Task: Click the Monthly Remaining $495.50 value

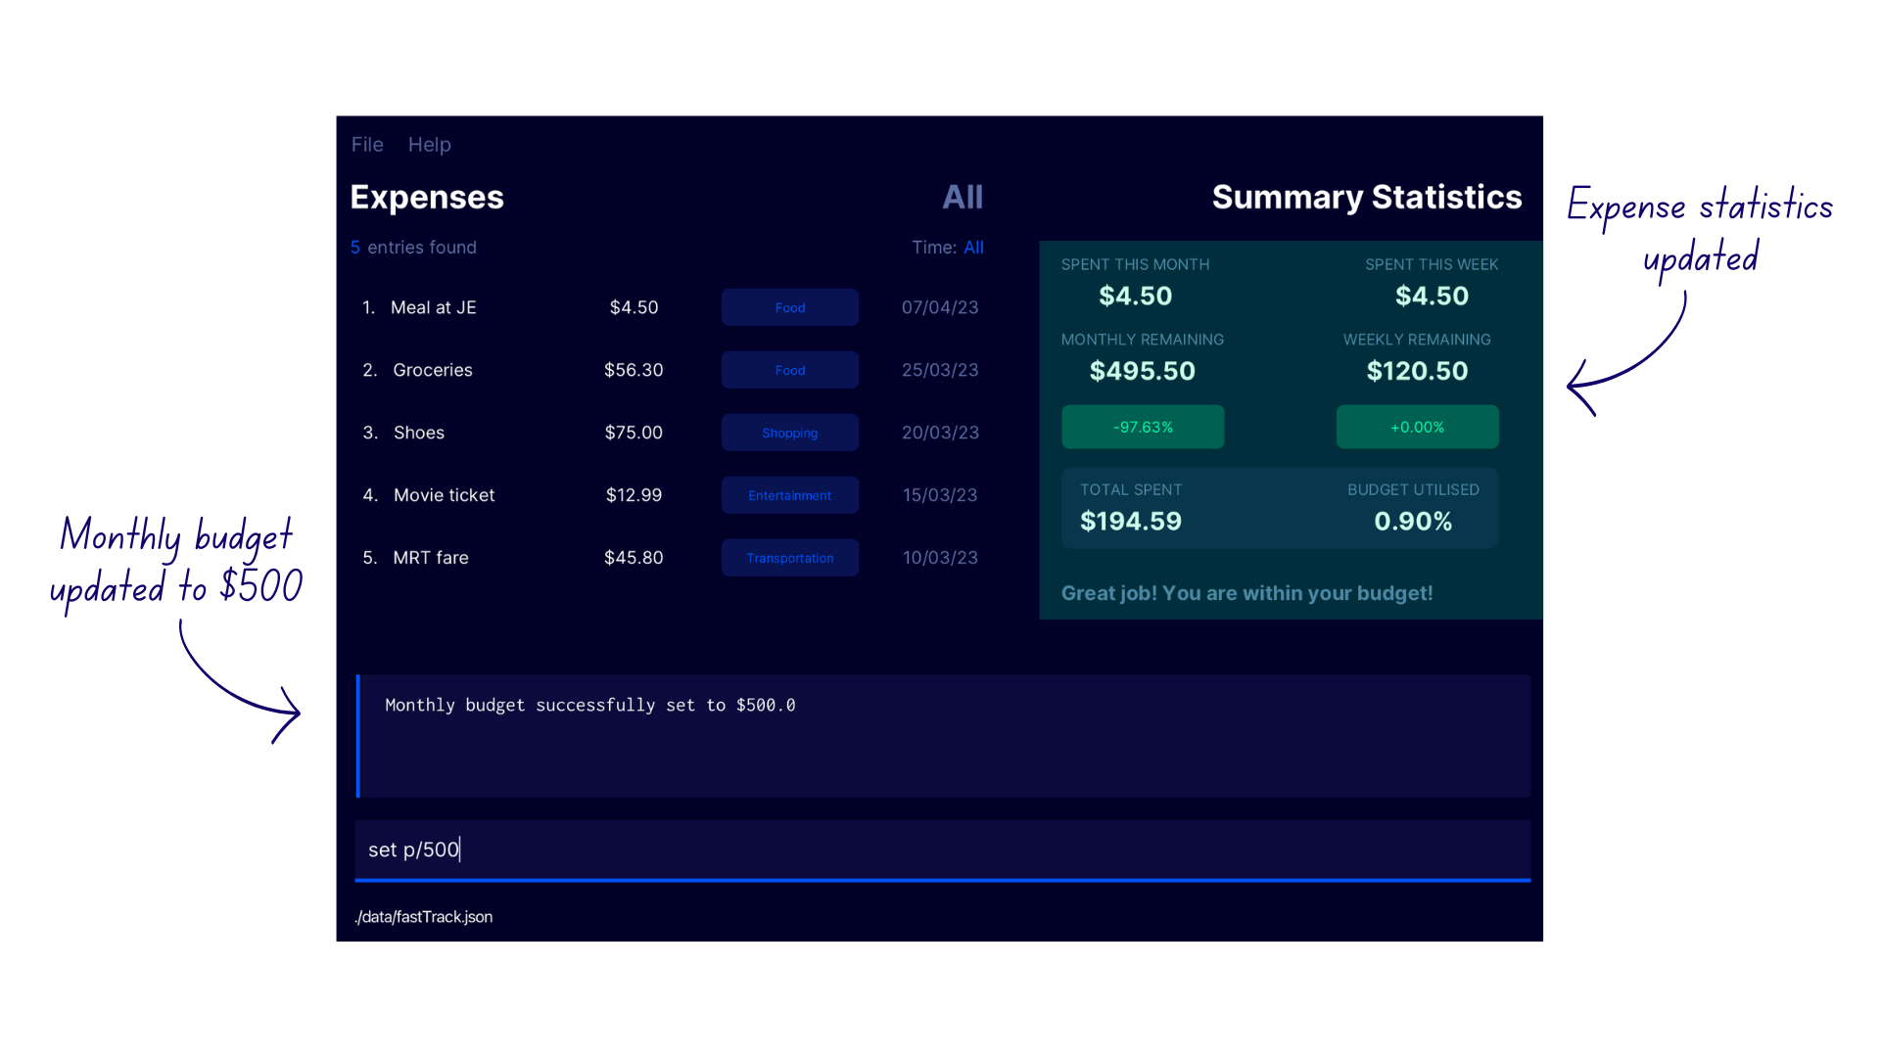Action: pyautogui.click(x=1143, y=371)
